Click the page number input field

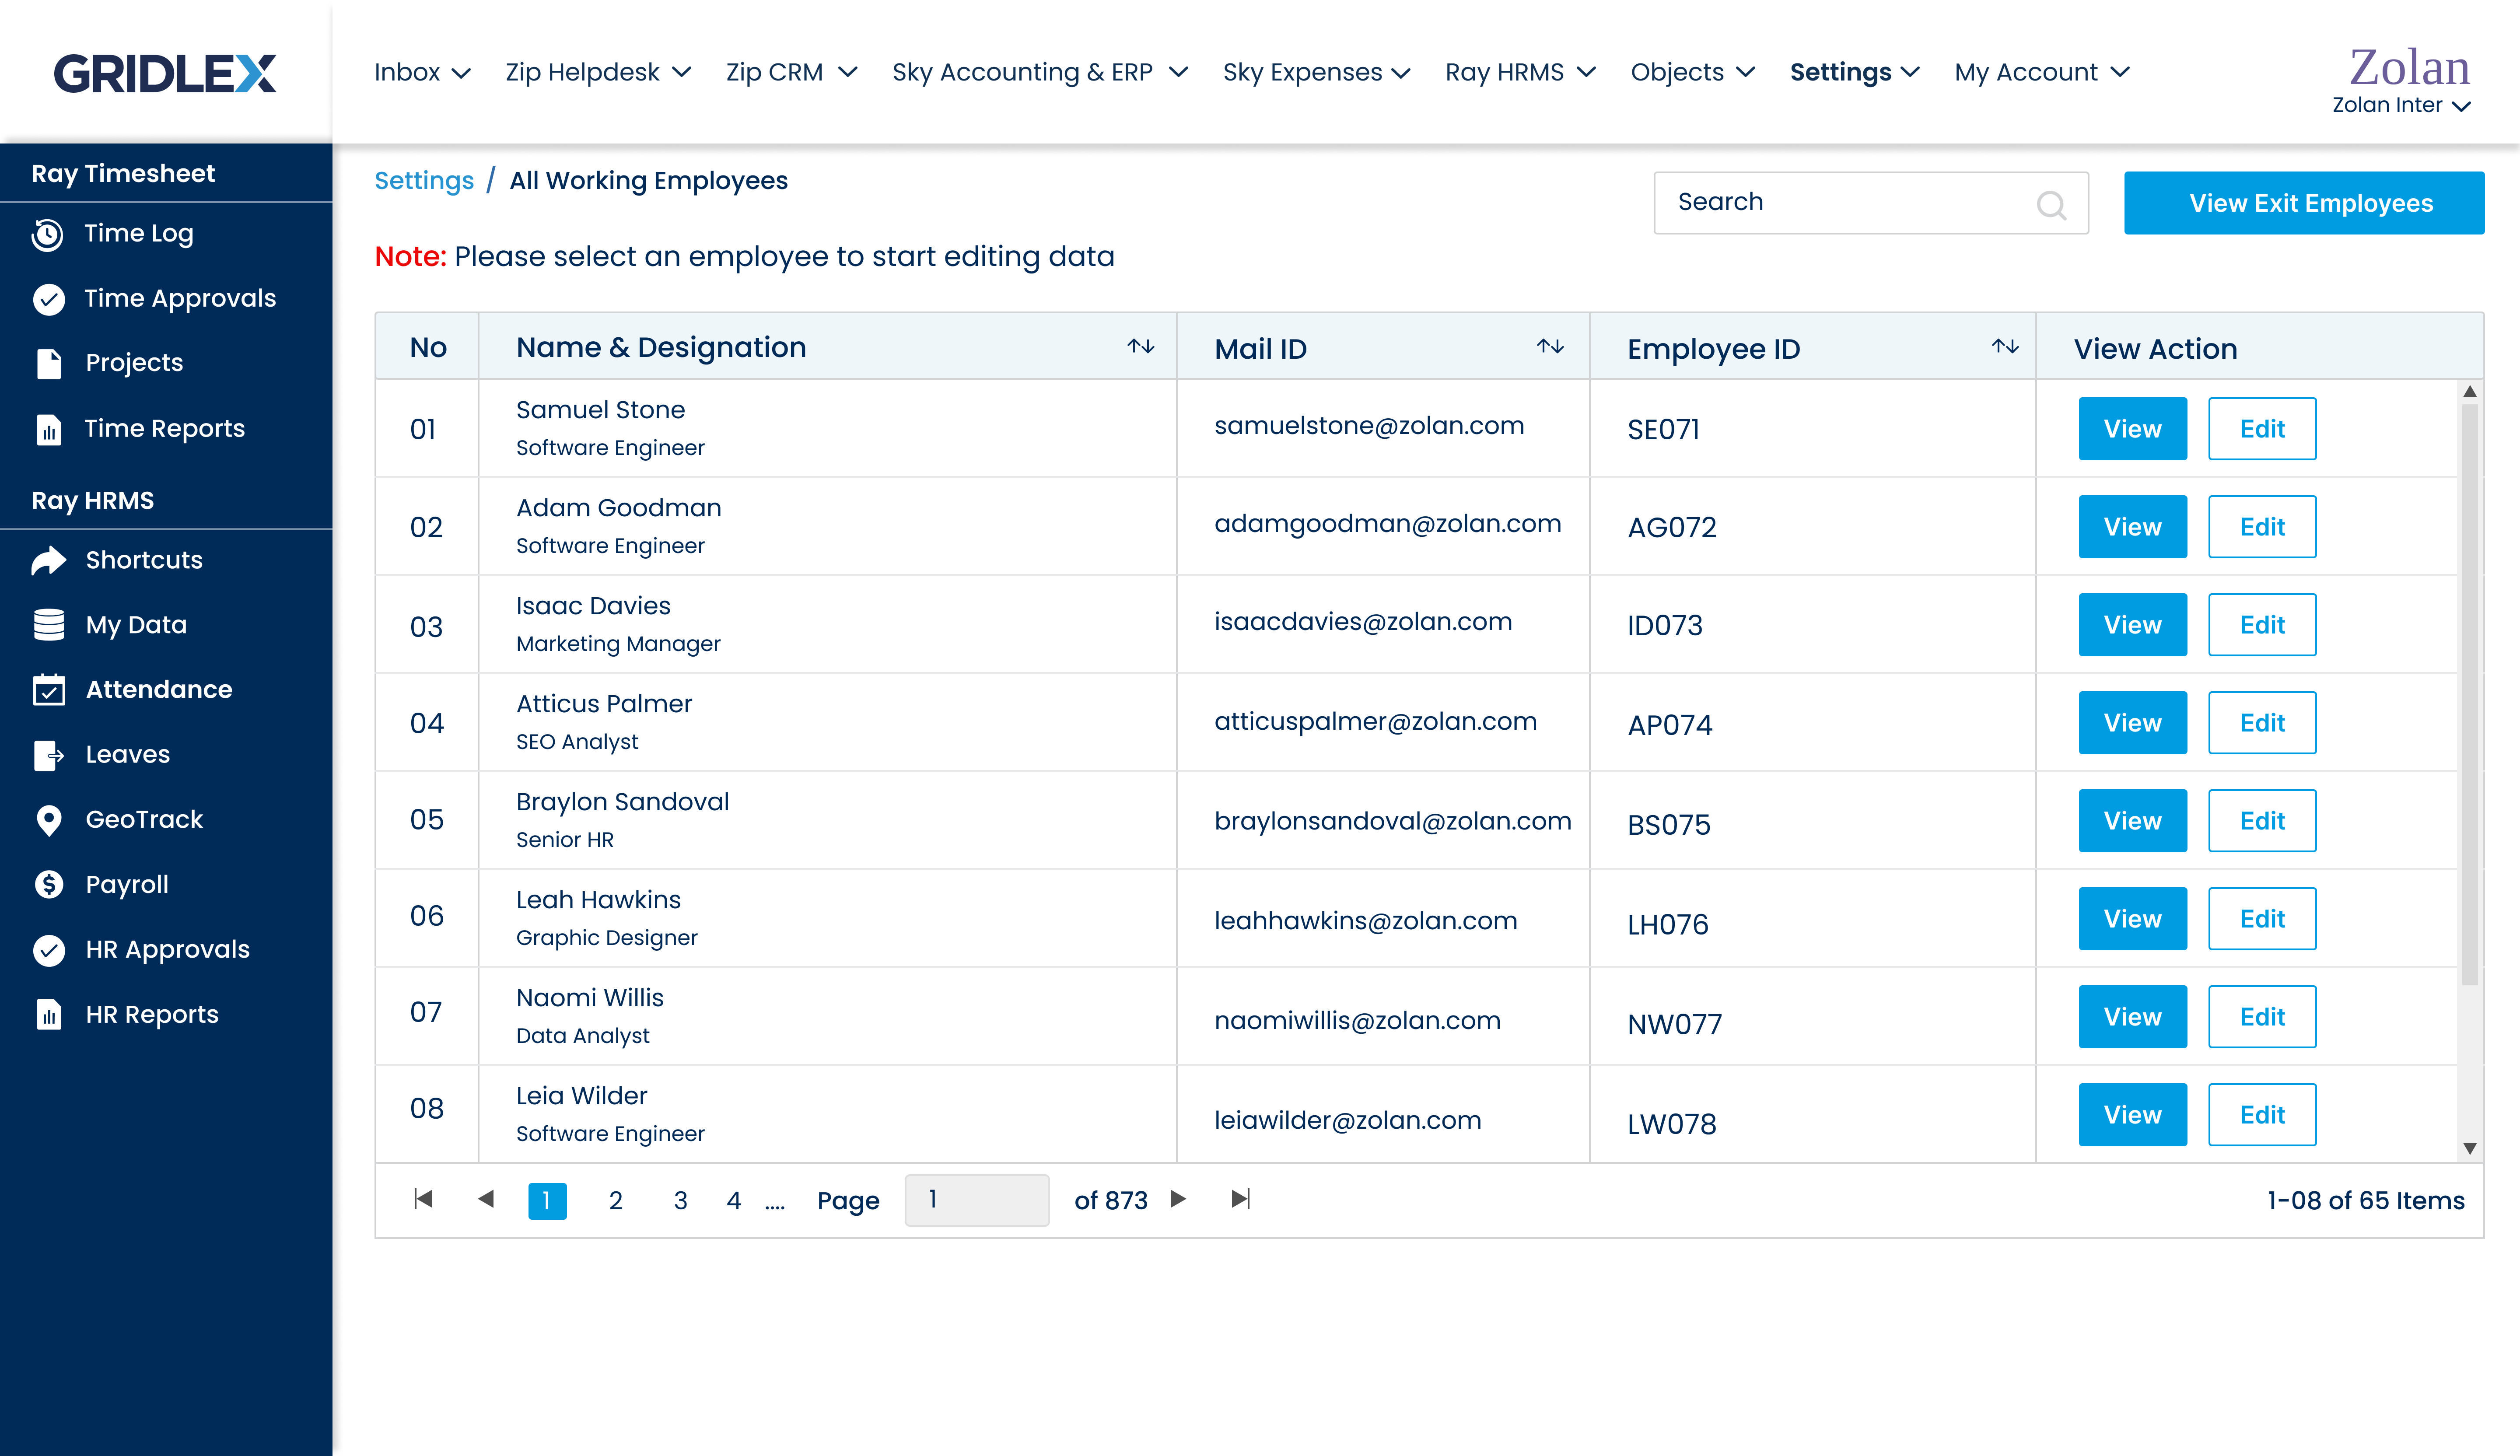coord(976,1200)
